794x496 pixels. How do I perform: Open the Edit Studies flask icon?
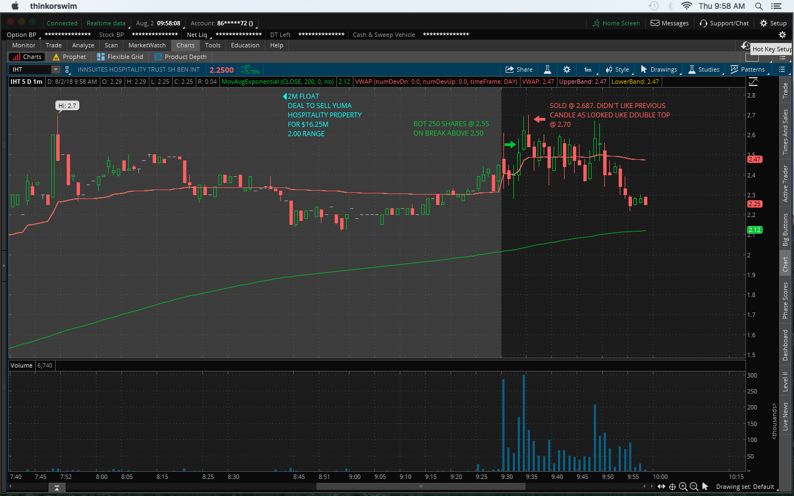pos(548,69)
